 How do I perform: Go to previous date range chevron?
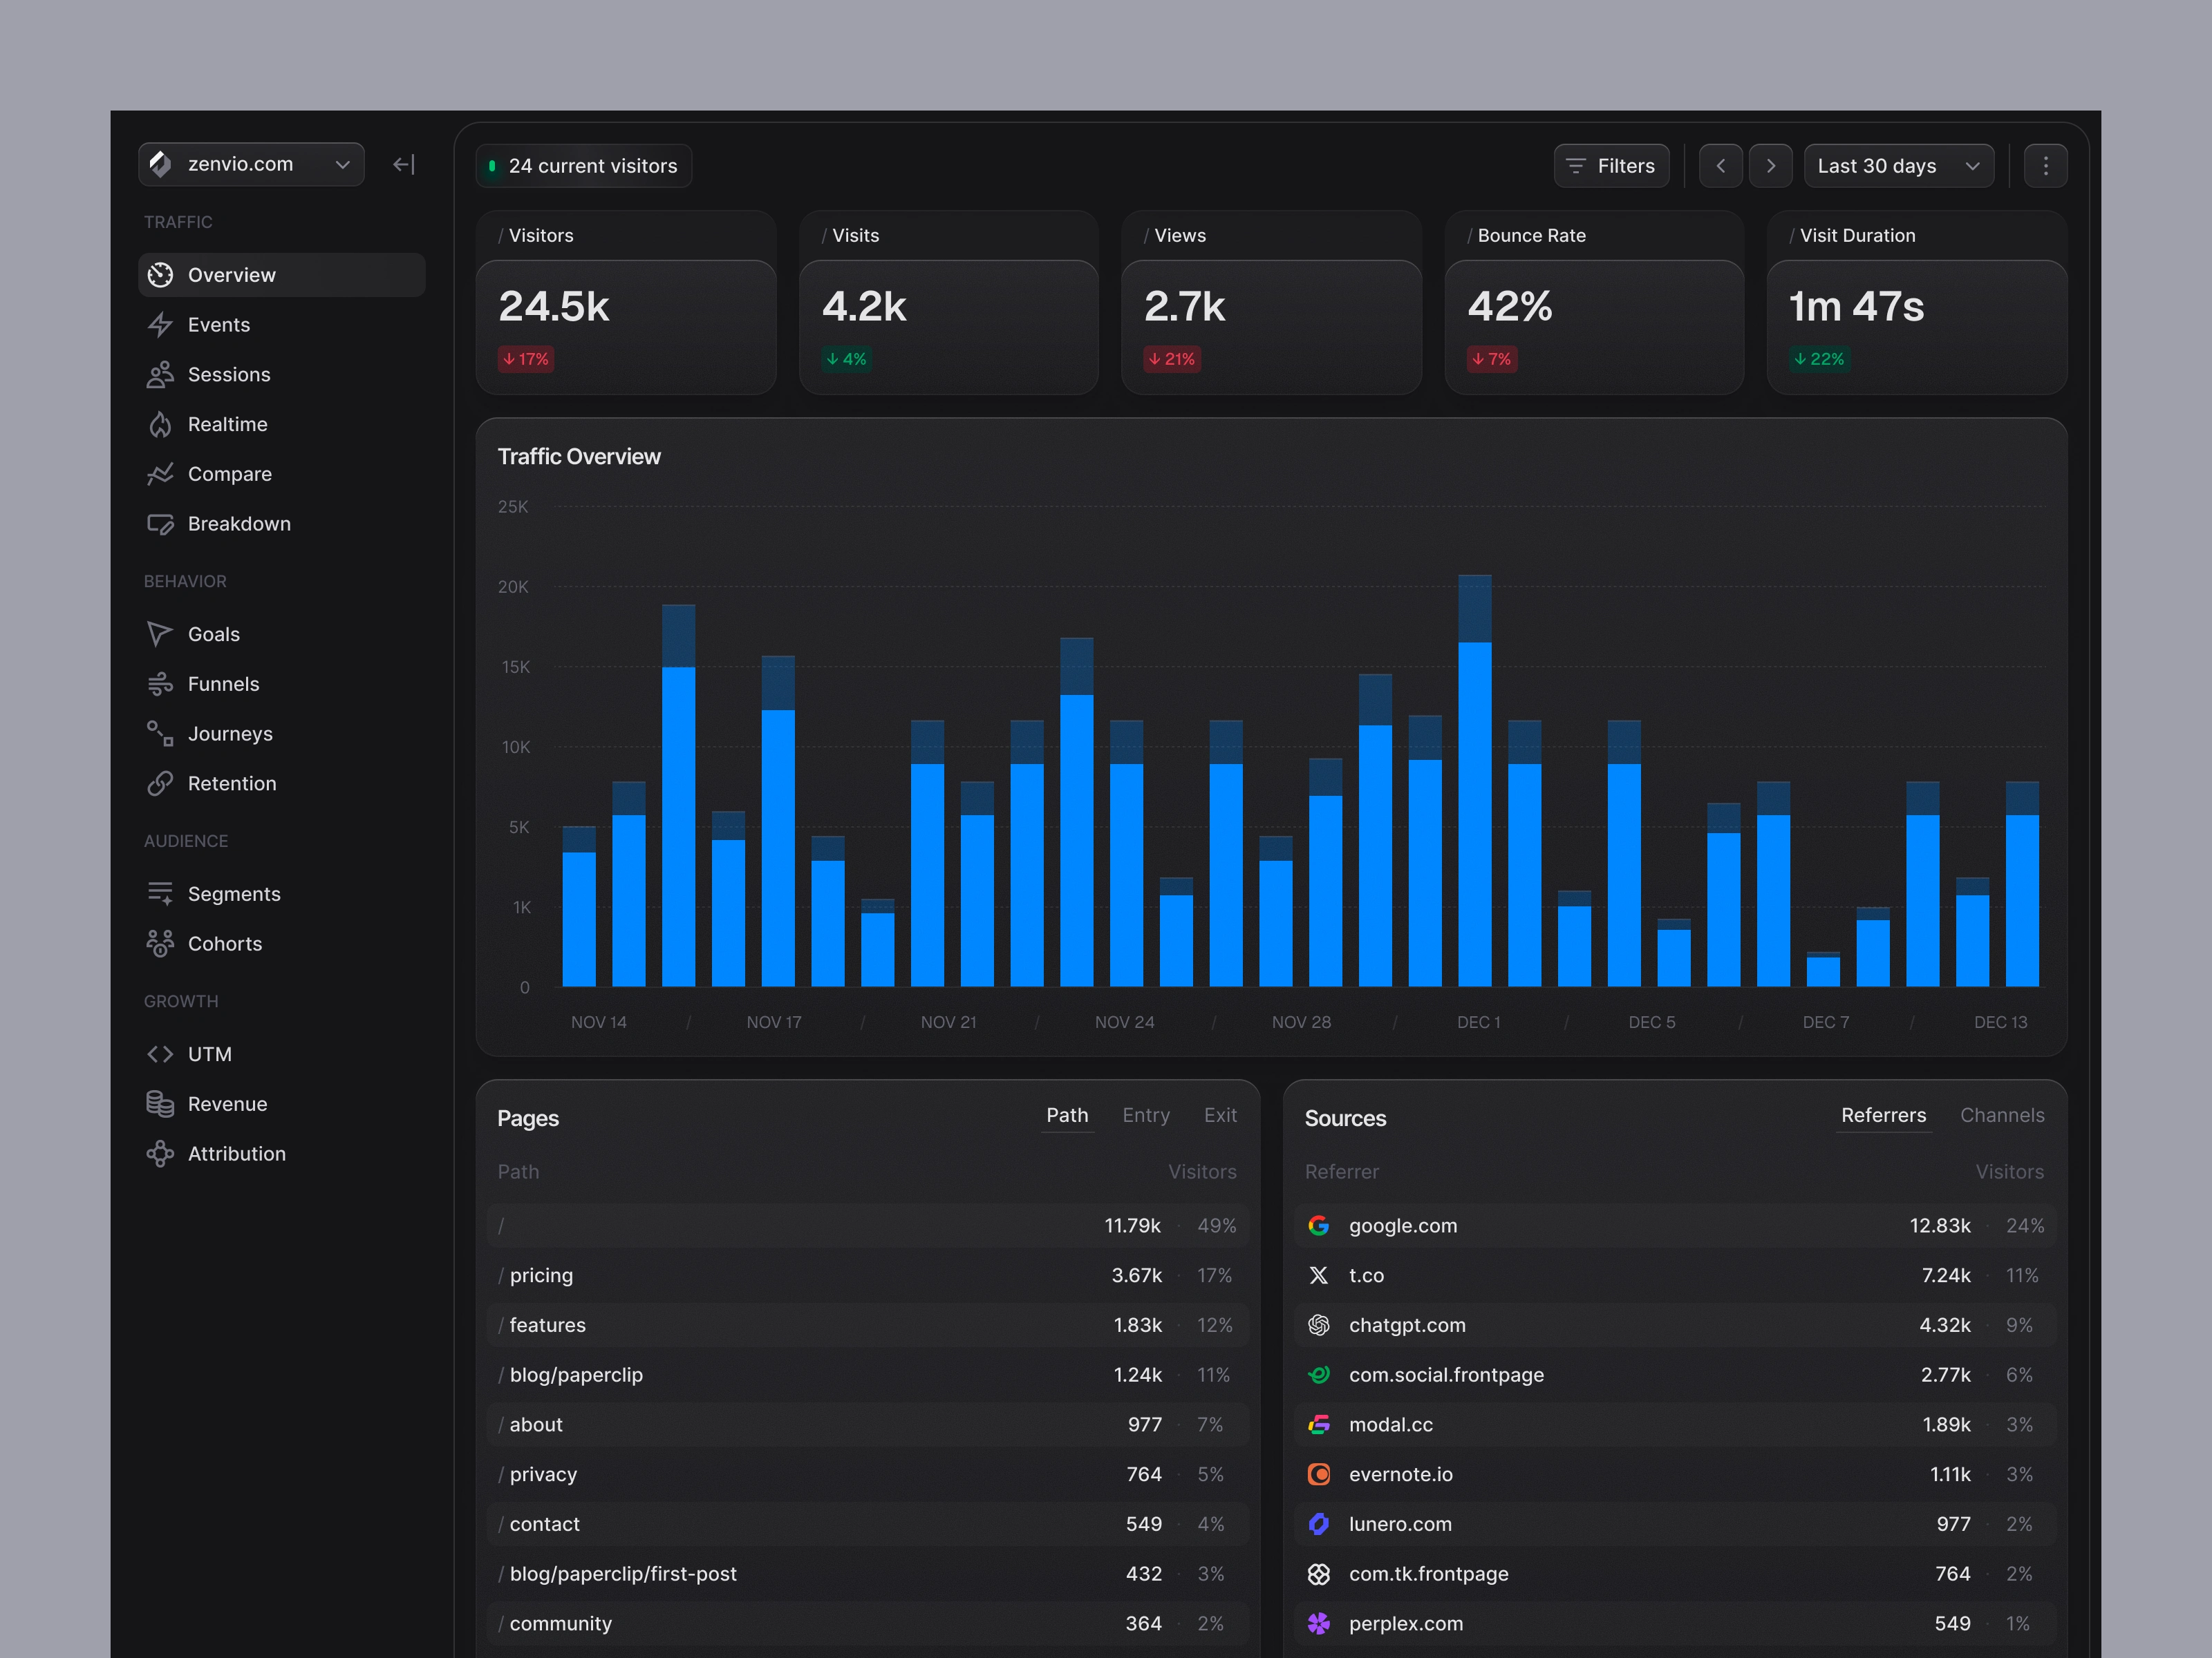(x=1720, y=166)
